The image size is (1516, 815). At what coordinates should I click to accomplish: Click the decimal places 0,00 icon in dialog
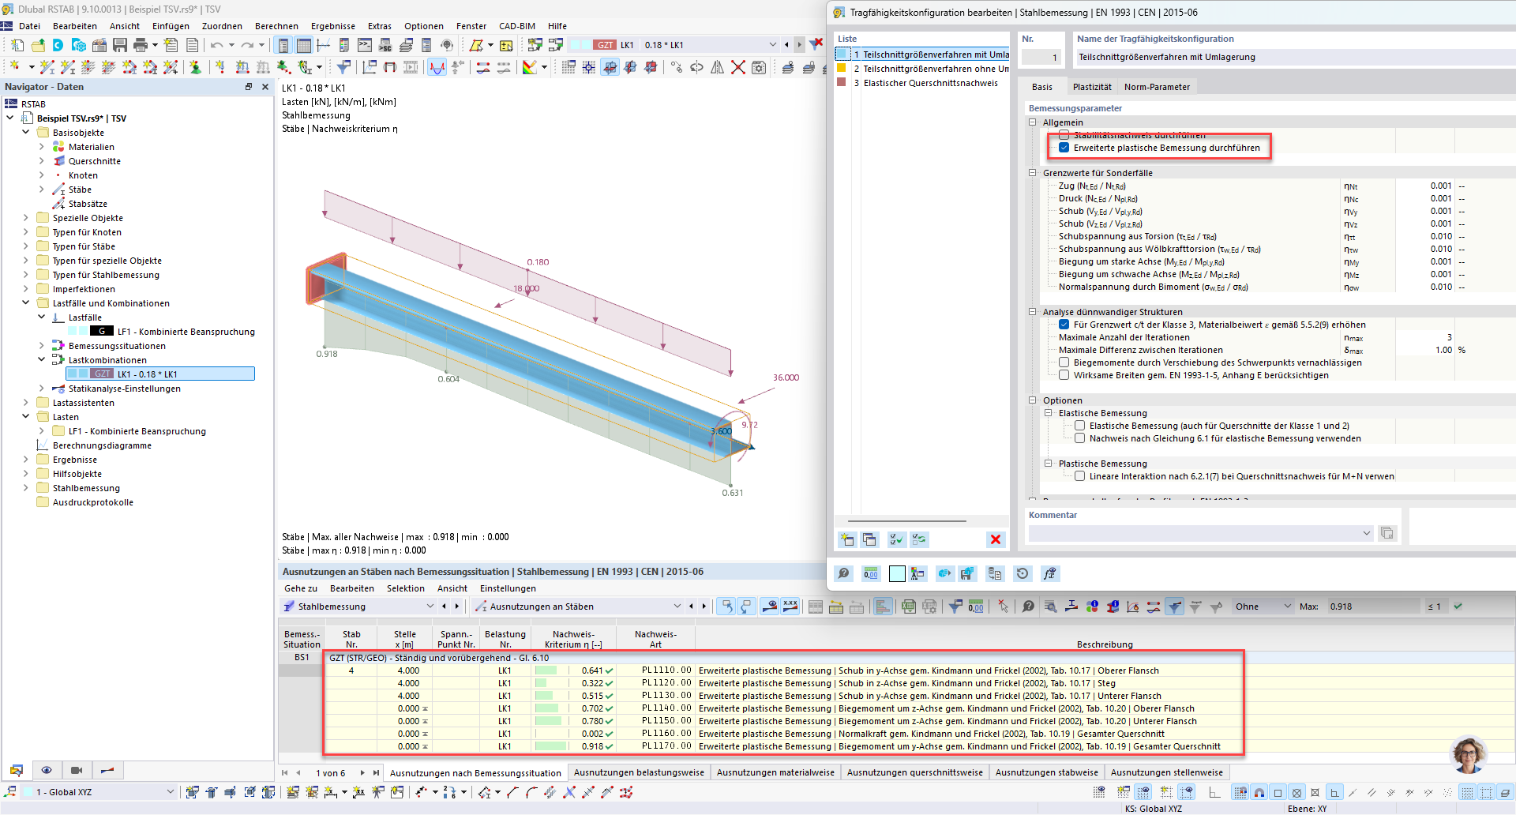click(870, 573)
